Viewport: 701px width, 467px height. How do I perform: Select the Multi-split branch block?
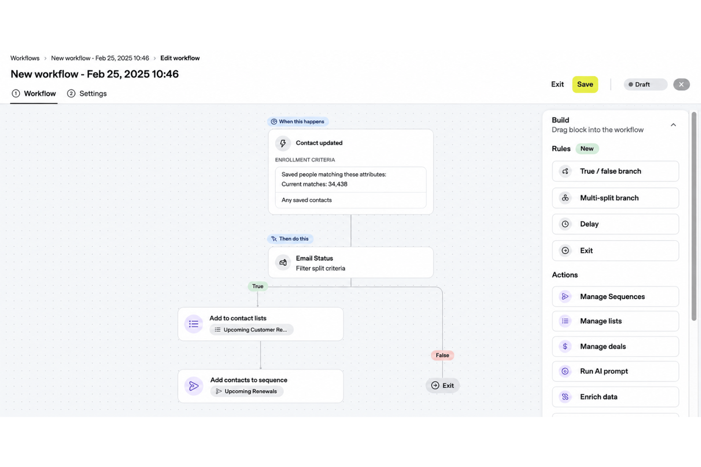pyautogui.click(x=615, y=198)
